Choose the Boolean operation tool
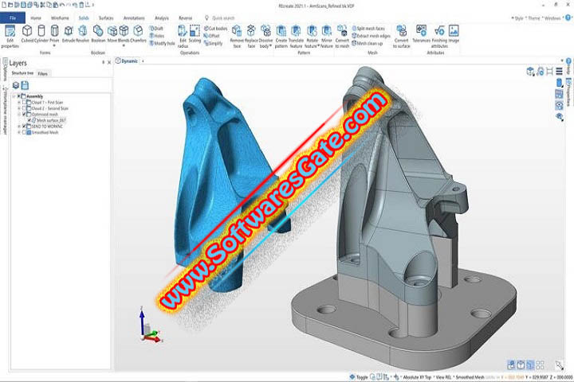 click(97, 32)
